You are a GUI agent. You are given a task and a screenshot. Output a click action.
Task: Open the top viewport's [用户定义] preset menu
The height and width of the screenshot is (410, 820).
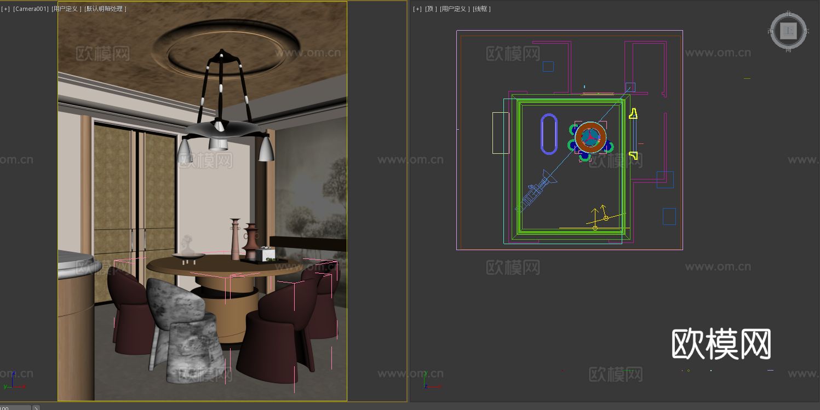[x=453, y=9]
